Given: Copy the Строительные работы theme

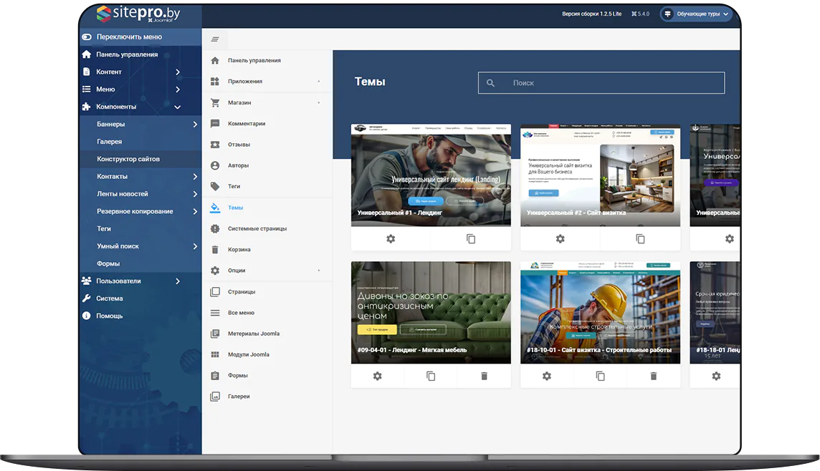Looking at the screenshot, I should [600, 377].
